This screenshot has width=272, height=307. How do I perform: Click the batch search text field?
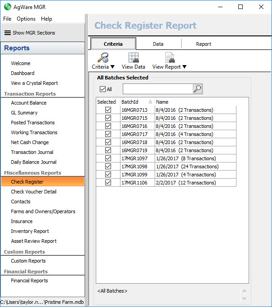(157, 89)
